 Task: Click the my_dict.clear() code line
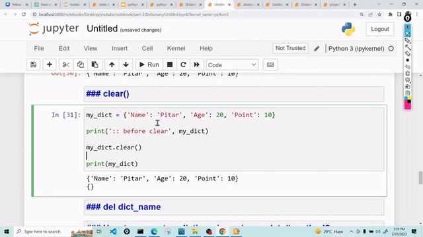pyautogui.click(x=114, y=147)
